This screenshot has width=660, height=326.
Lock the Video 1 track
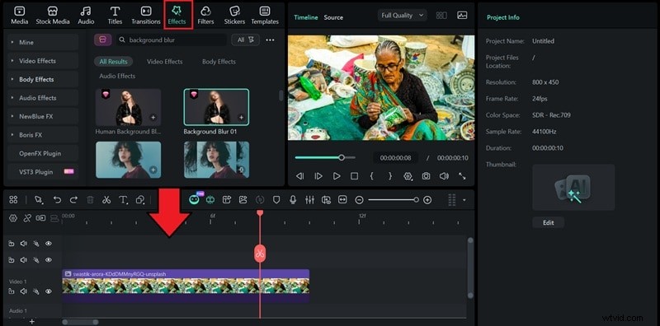[12, 291]
